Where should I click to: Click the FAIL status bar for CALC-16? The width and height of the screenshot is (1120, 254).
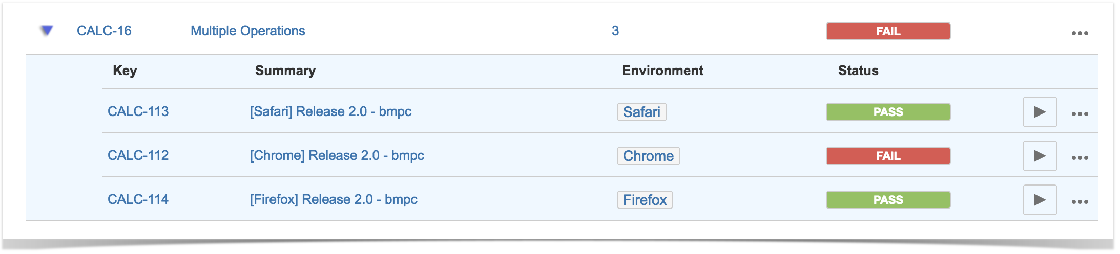click(x=888, y=31)
